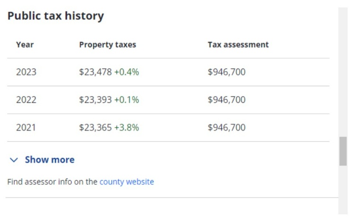
Task: Expand tax history via Show more text
Action: click(x=49, y=160)
